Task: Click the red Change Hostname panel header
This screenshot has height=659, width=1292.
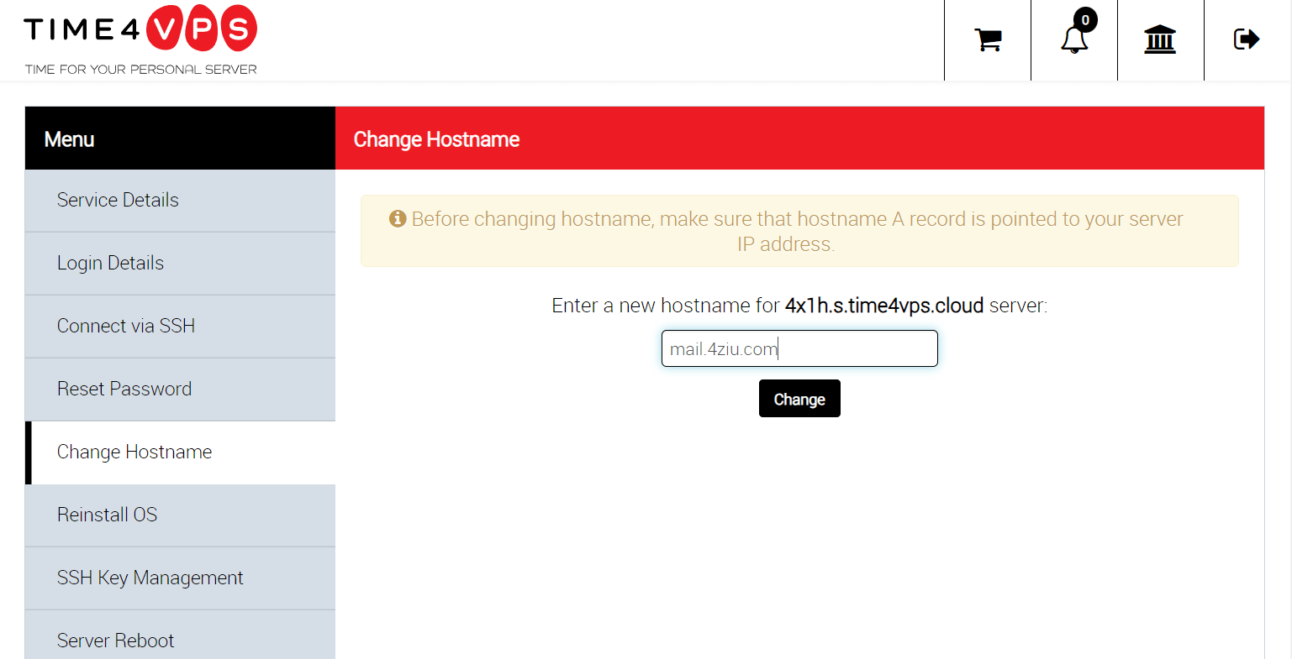Action: click(799, 139)
